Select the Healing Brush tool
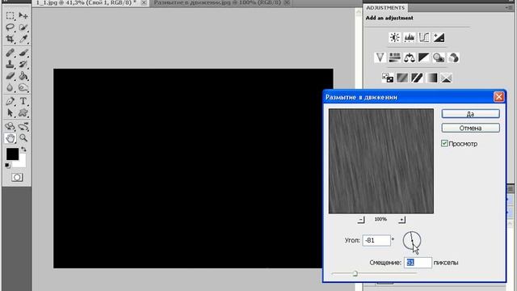This screenshot has height=291, width=517. 11,53
